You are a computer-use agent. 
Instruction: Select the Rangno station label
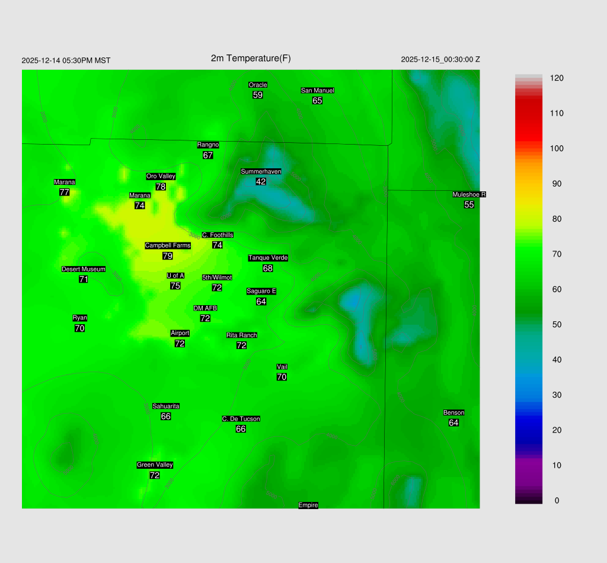tap(208, 145)
